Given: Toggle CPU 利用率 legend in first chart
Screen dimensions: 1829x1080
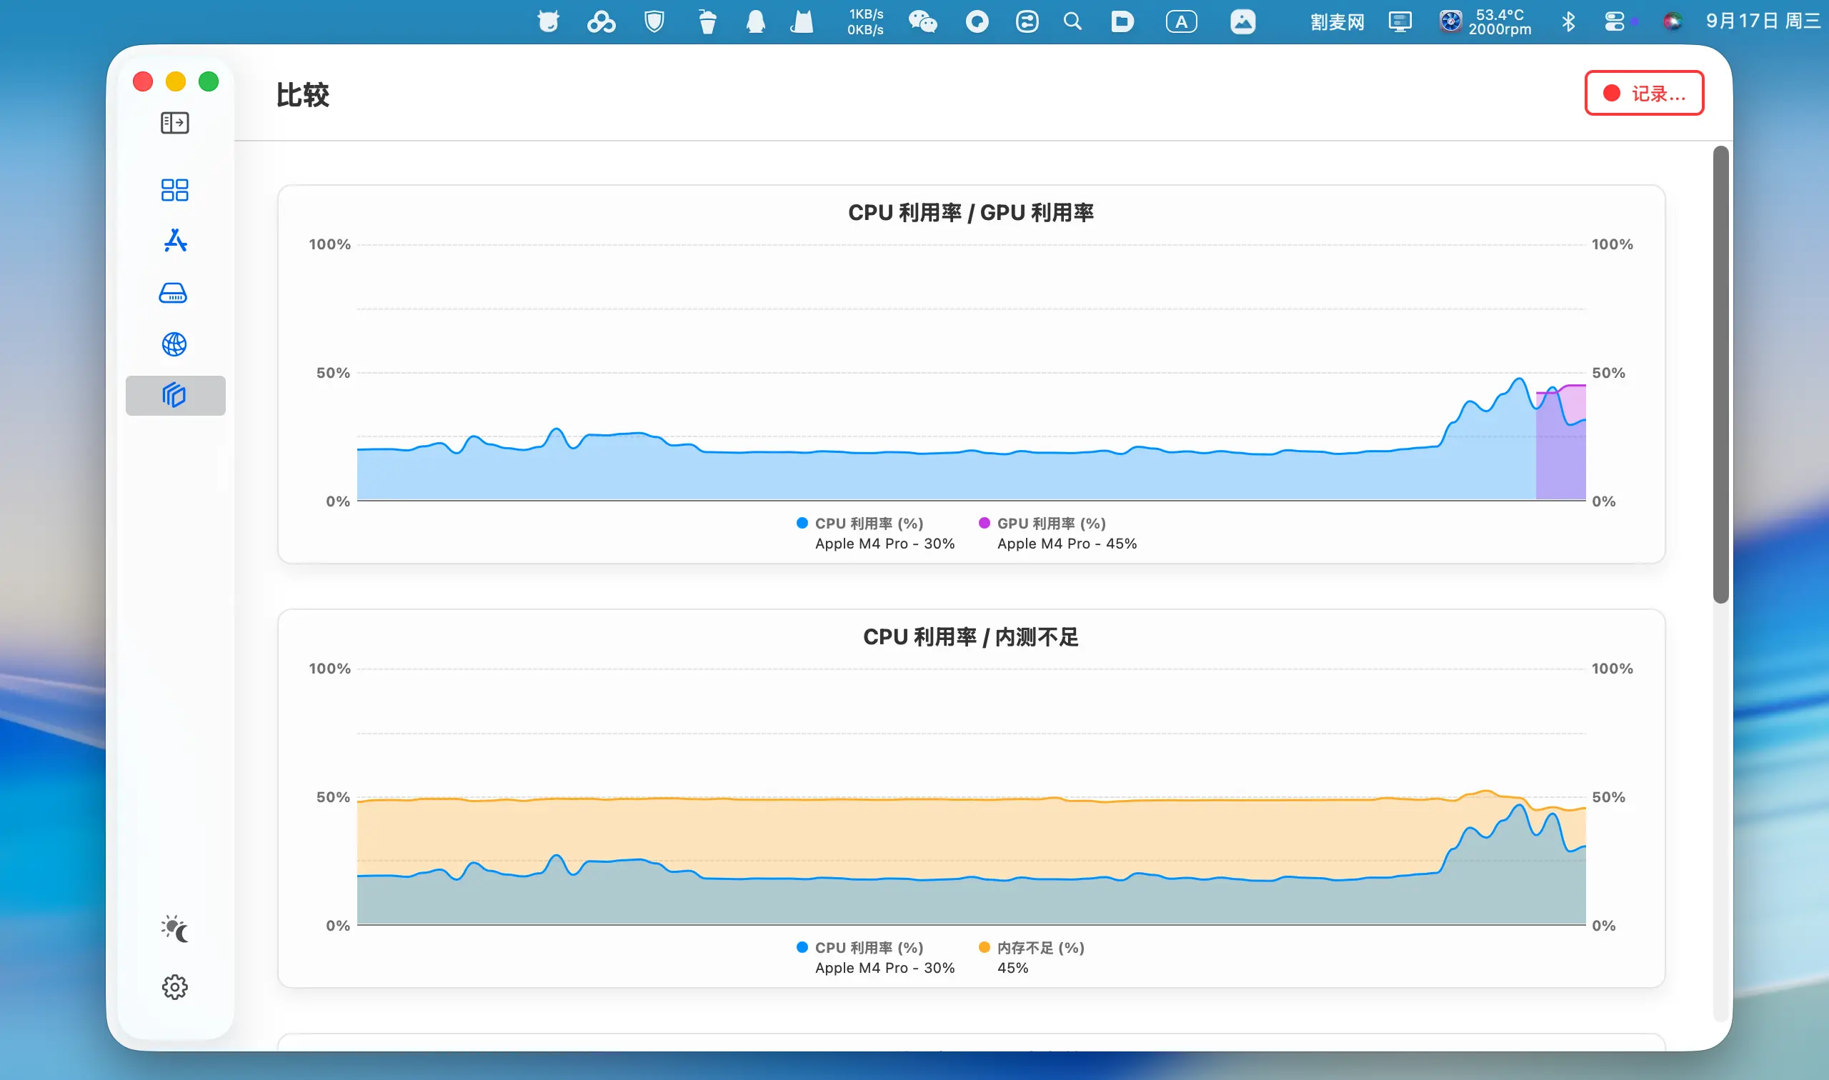Looking at the screenshot, I should point(867,524).
